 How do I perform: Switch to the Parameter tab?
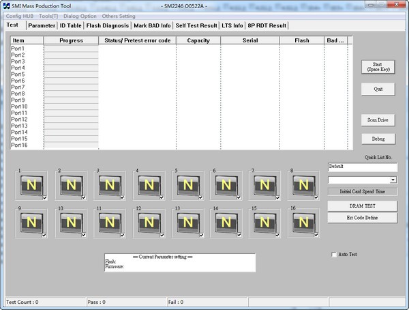pos(42,26)
